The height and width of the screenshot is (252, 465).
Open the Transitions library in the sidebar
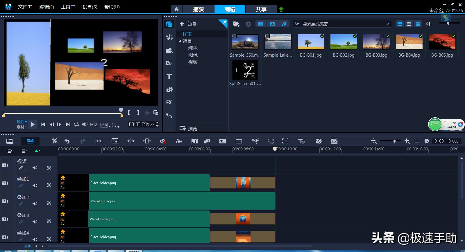(169, 63)
